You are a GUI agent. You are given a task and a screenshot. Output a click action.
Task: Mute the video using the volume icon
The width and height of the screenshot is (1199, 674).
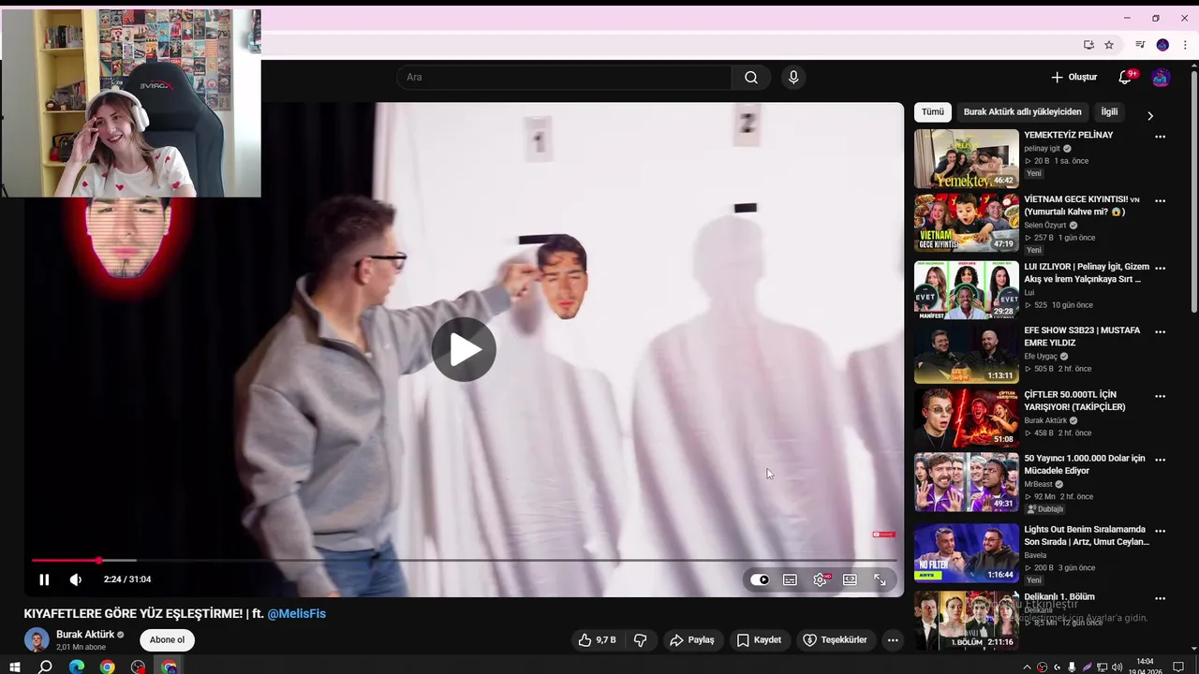click(76, 579)
